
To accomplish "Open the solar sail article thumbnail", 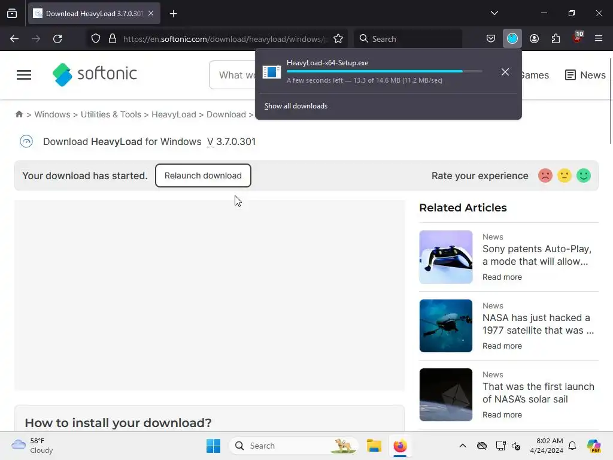I will (x=445, y=395).
